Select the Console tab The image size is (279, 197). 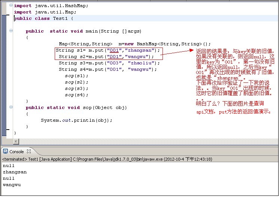16,152
